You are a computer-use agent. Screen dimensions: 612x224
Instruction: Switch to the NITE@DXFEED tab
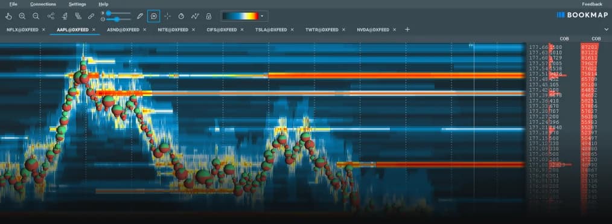point(173,30)
